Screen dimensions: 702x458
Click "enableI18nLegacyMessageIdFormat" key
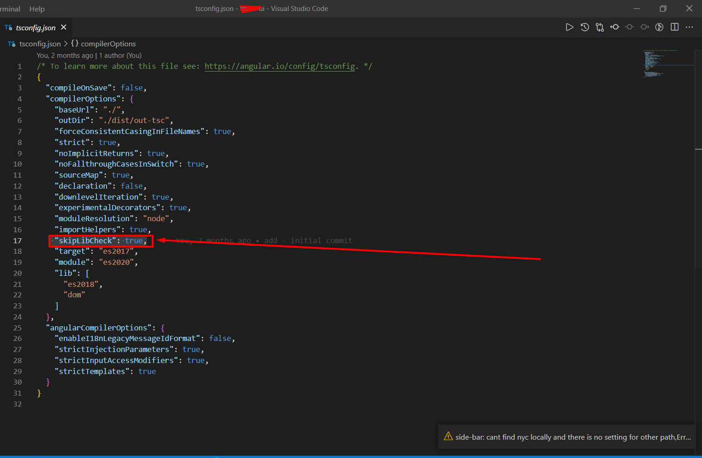pyautogui.click(x=127, y=338)
